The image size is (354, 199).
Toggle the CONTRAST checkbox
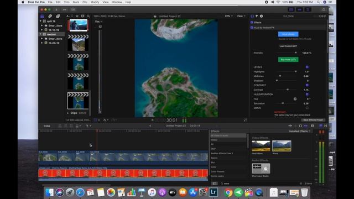pos(307,85)
